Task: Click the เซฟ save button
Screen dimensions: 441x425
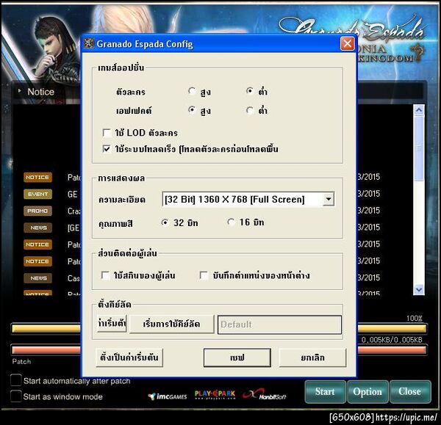Action: click(237, 357)
